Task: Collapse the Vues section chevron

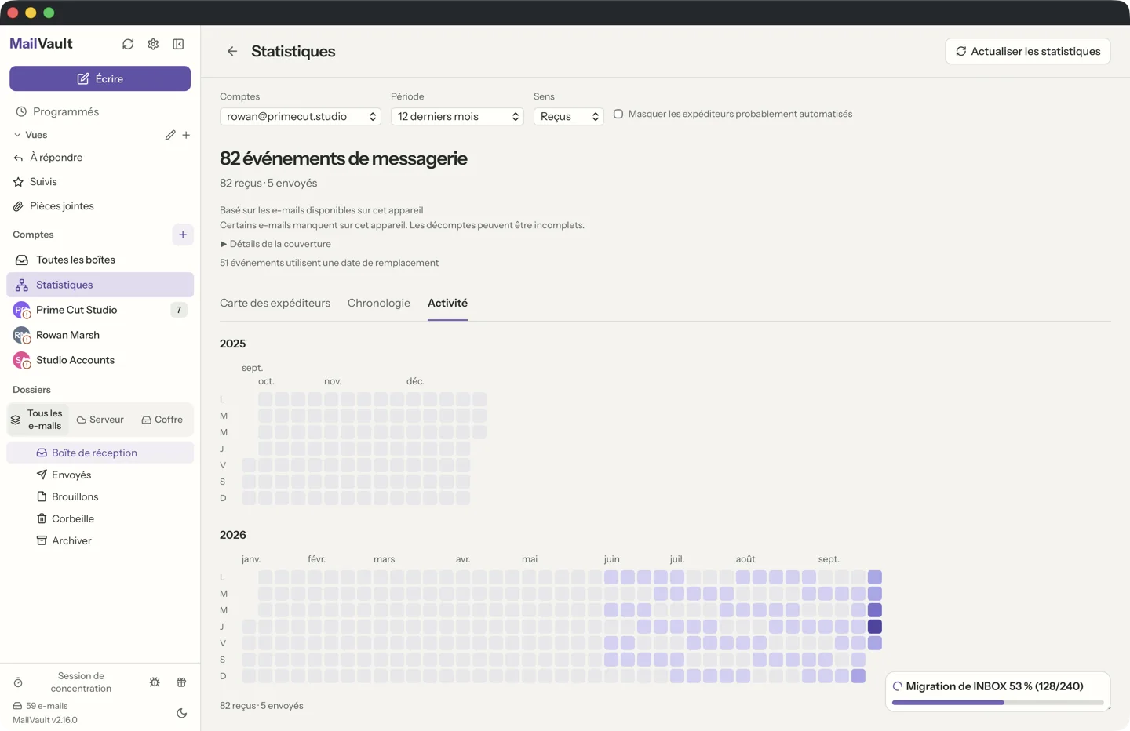Action: (17, 135)
